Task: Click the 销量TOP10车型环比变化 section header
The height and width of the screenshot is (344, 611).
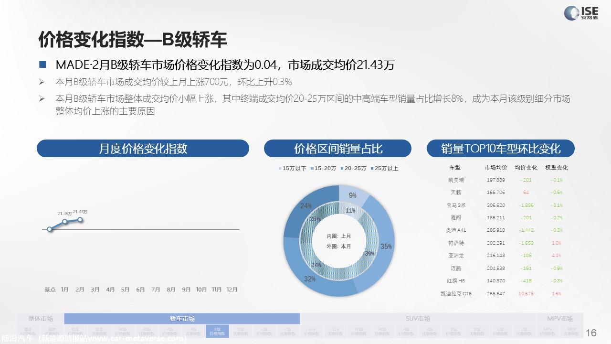Action: 500,149
